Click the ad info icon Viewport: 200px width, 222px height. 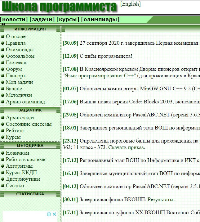(x=49, y=214)
